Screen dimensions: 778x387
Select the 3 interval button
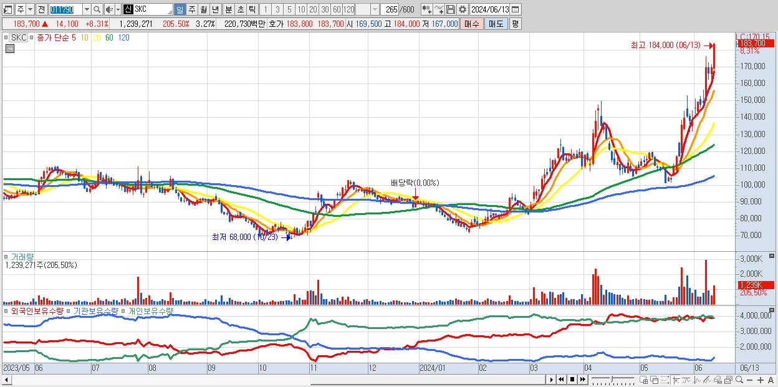click(x=277, y=9)
